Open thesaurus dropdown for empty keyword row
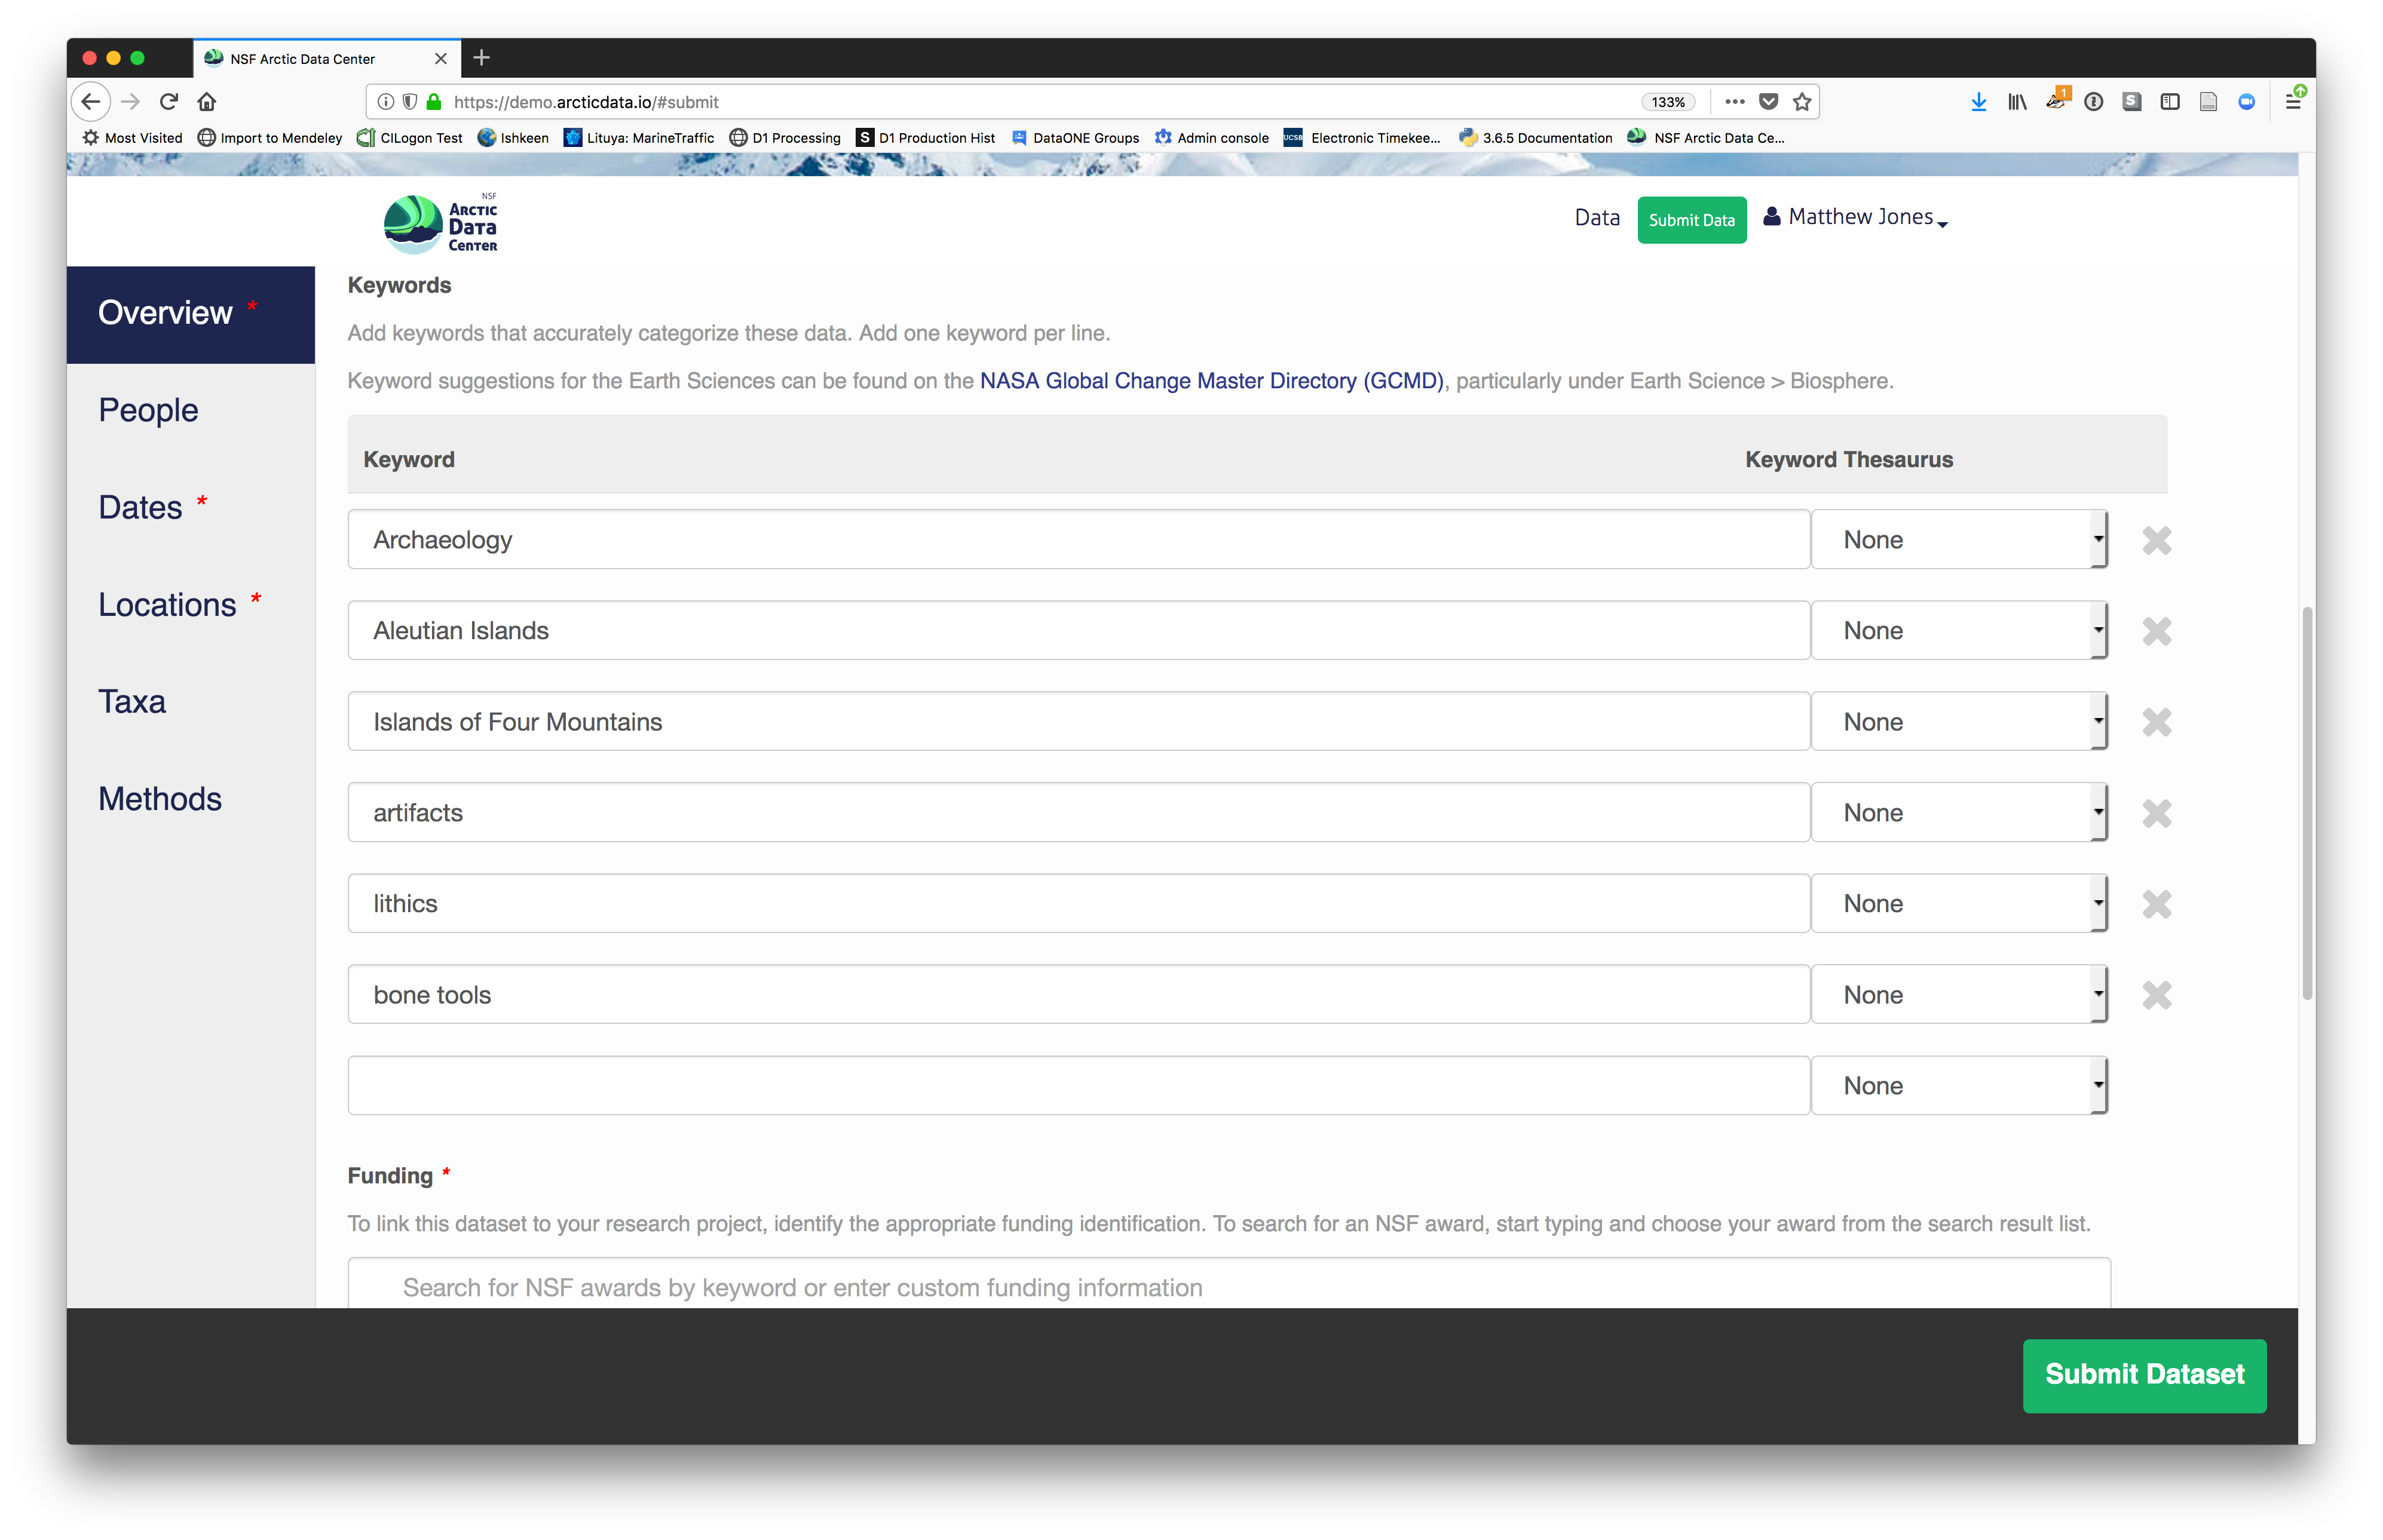Screen dimensions: 2383x1540 [x=1959, y=1086]
